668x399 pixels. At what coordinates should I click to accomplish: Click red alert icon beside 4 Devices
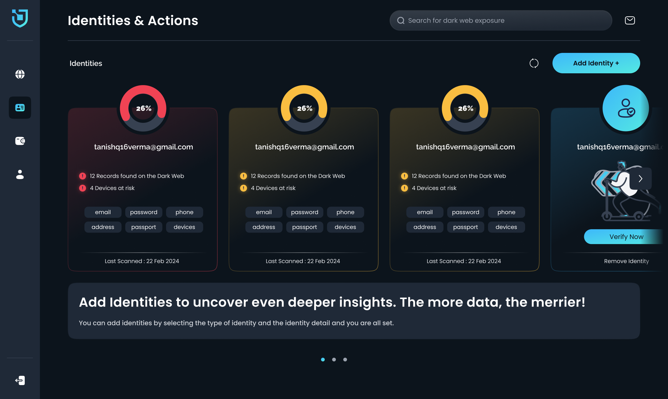[x=83, y=188]
